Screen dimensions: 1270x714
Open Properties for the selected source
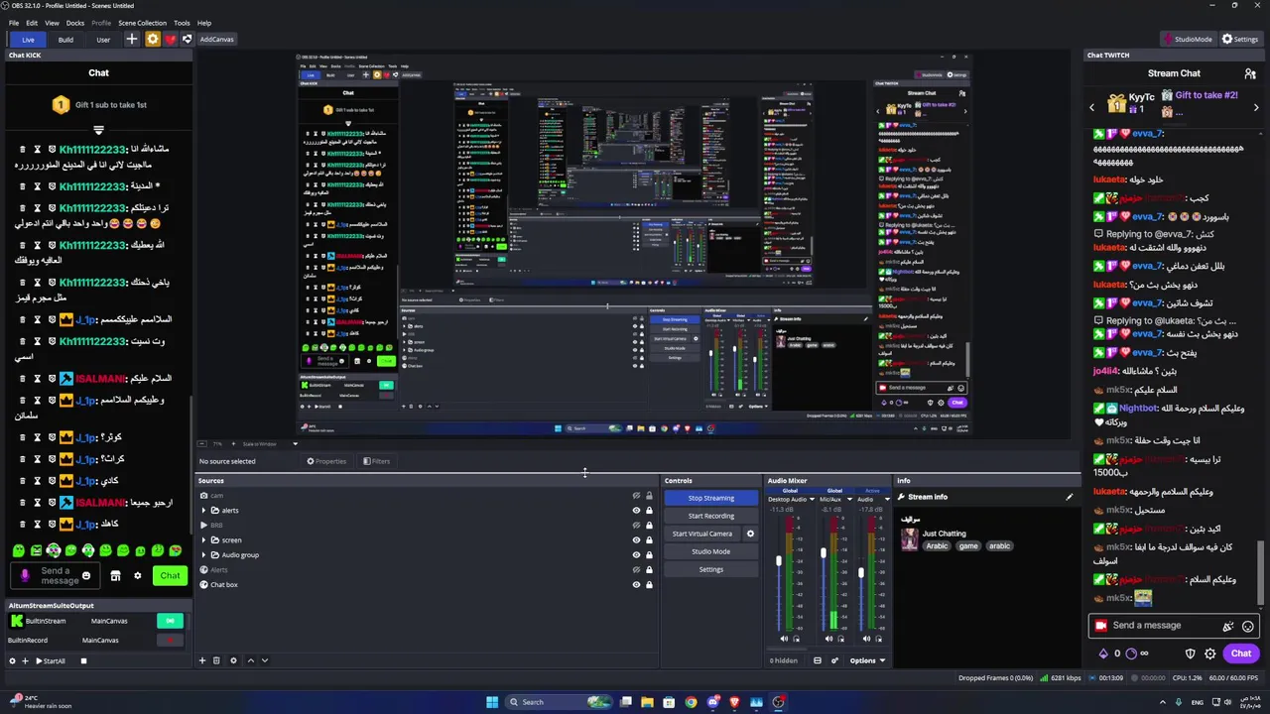(326, 461)
